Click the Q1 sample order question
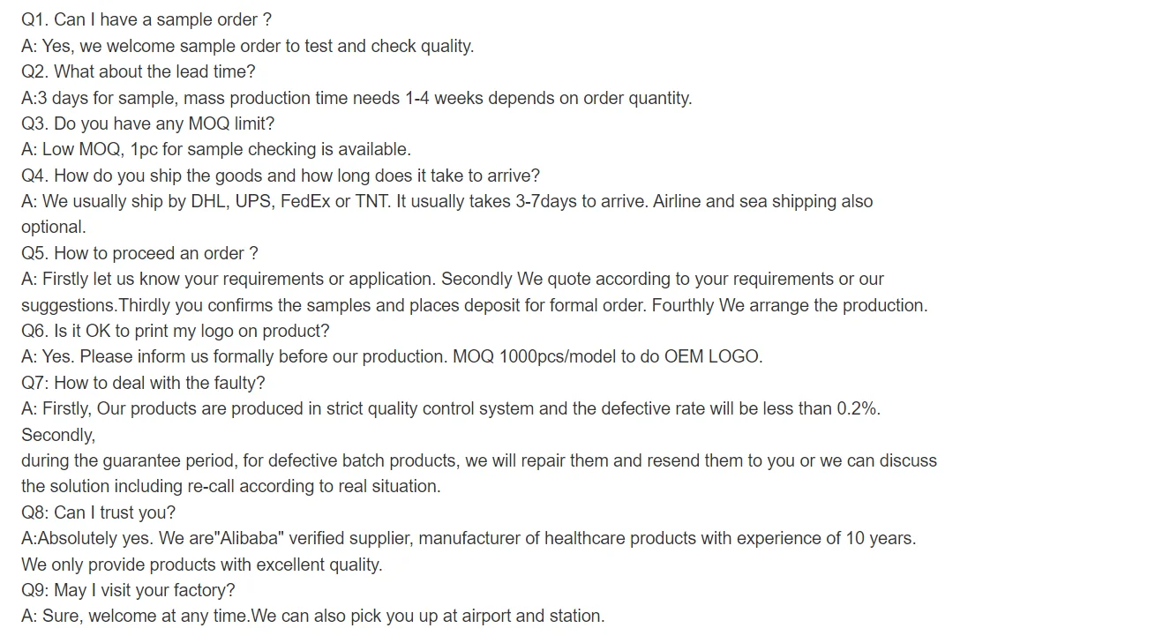1170x643 pixels. (x=146, y=19)
